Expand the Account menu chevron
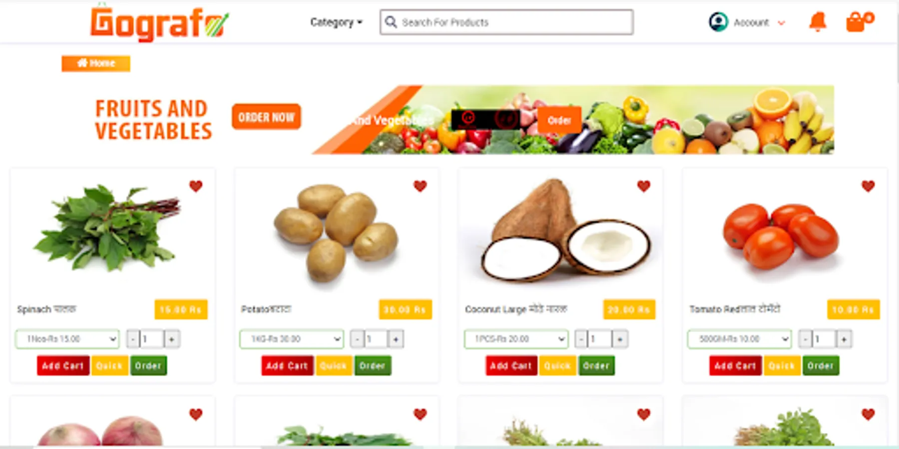Screen dimensions: 899x449 click(782, 23)
